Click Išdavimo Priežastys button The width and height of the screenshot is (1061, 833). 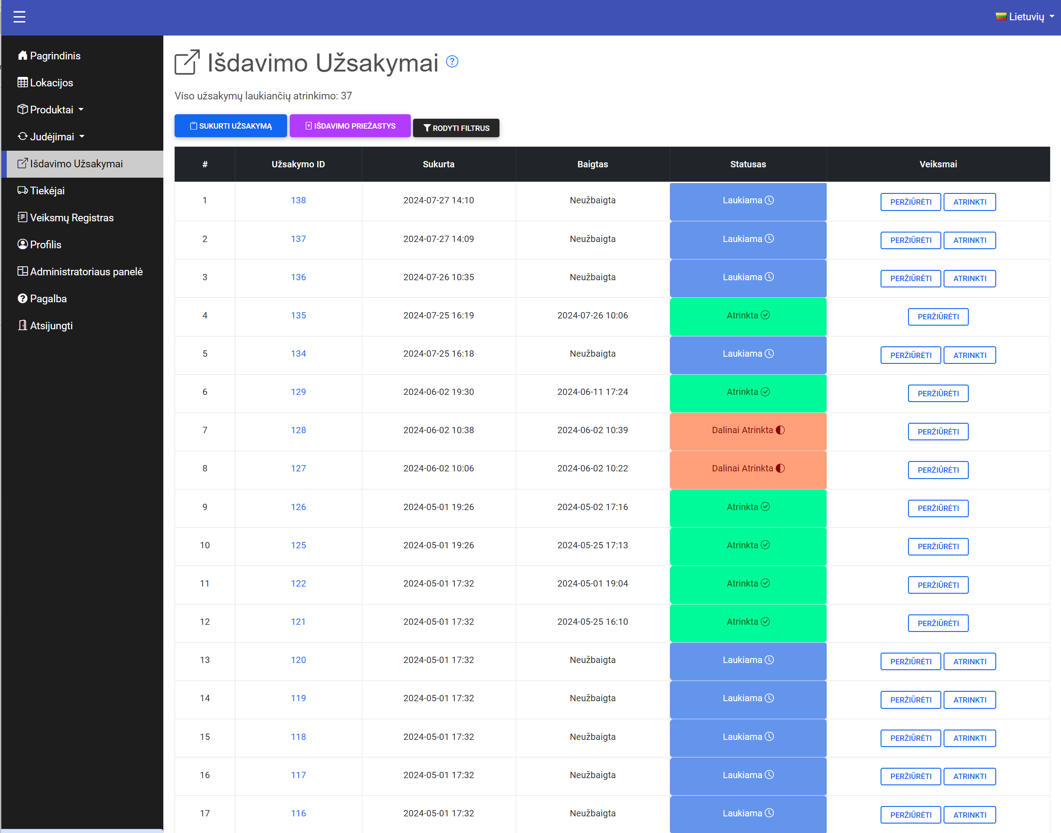pos(350,126)
